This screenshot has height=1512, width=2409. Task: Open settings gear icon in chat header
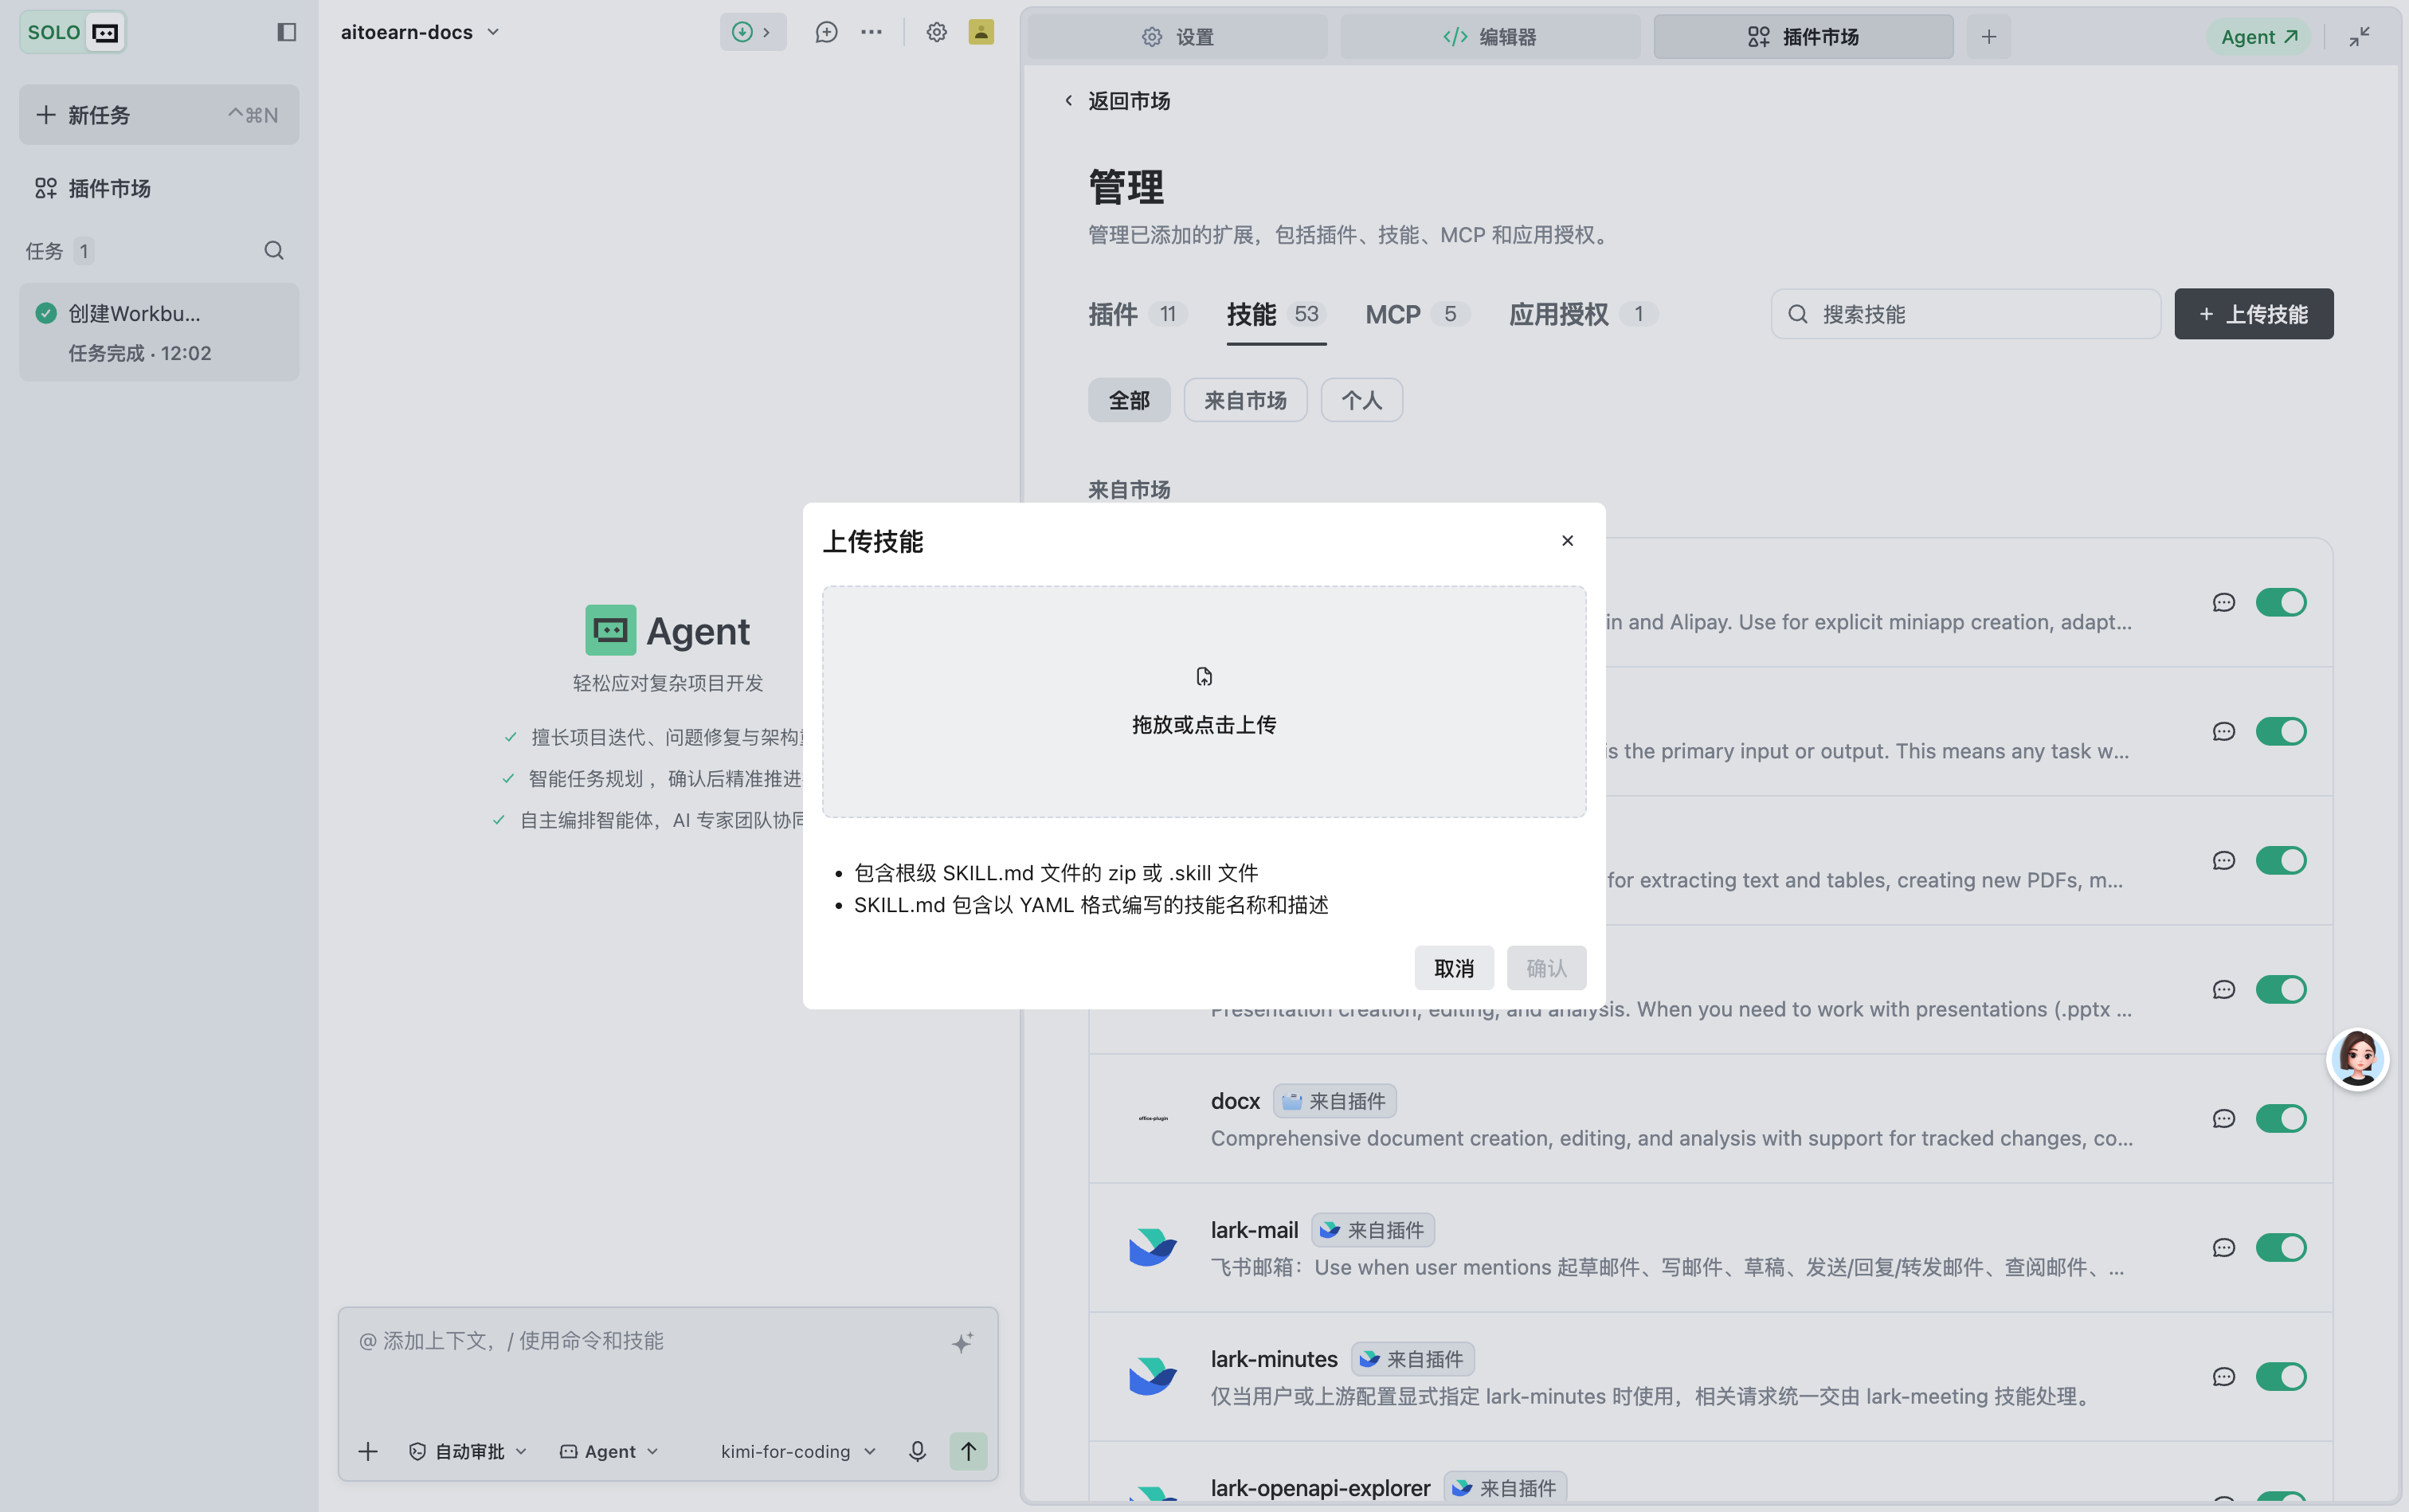pyautogui.click(x=936, y=32)
